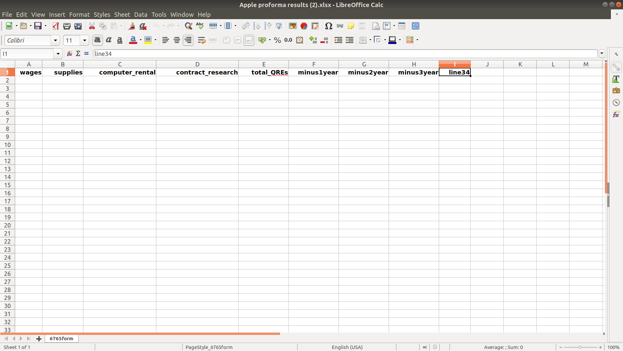
Task: Click the Save document icon
Action: 38,26
